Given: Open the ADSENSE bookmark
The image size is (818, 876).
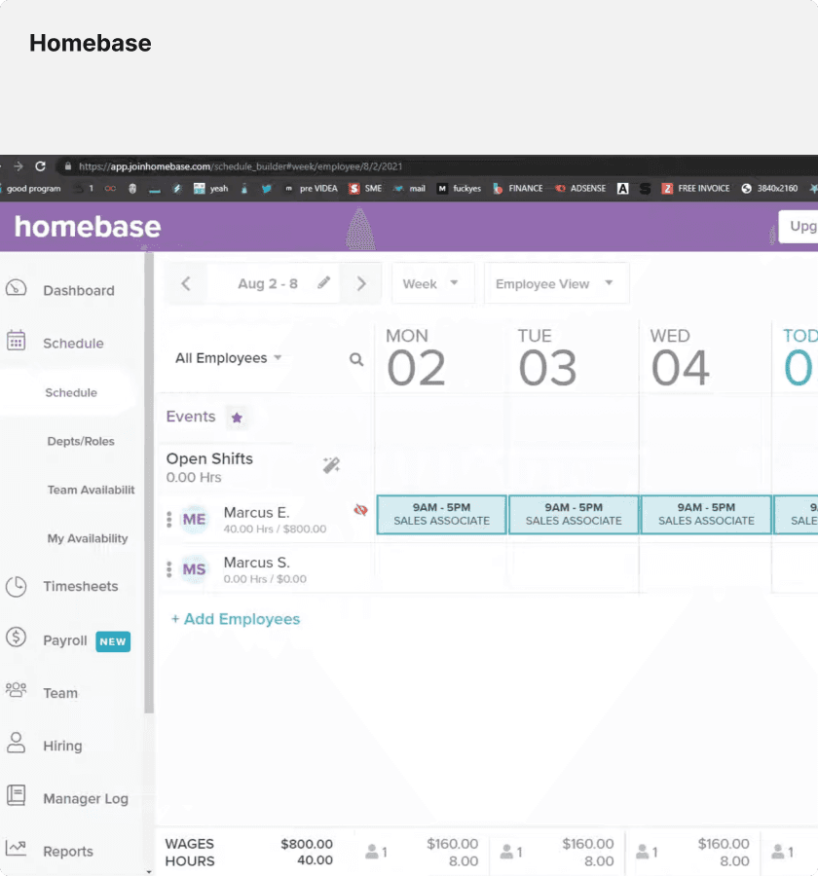Looking at the screenshot, I should click(580, 188).
